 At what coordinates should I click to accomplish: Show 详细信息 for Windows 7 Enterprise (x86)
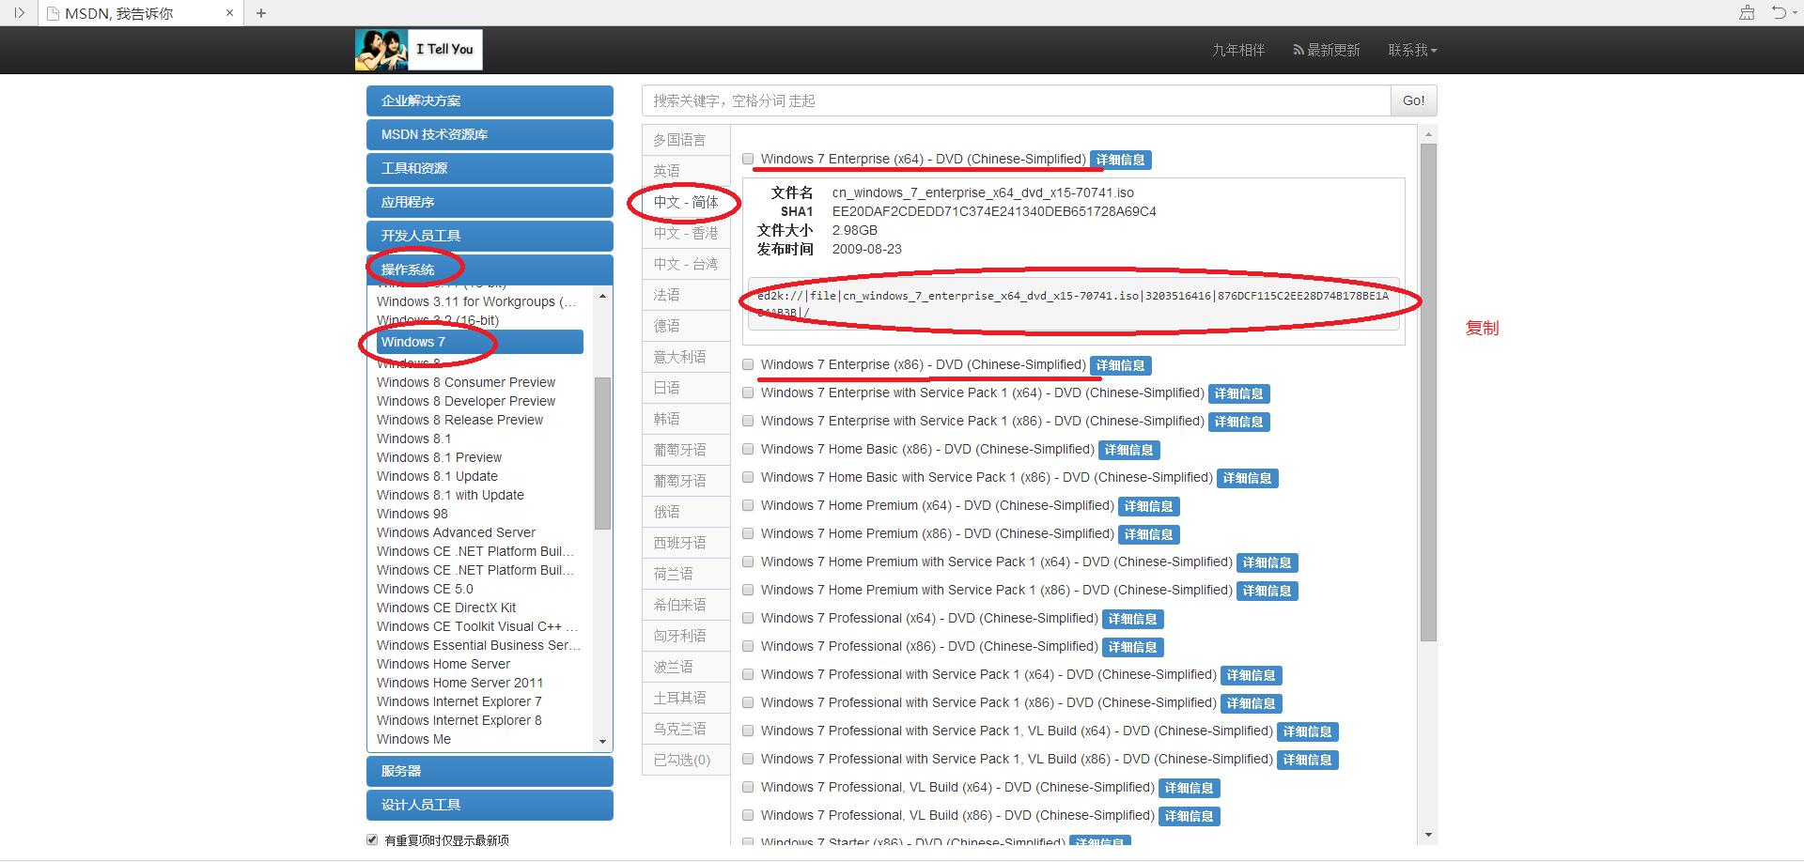(x=1120, y=365)
